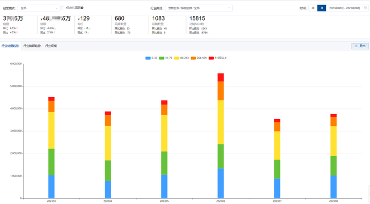The height and width of the screenshot is (204, 370).
Task: Click the 202303 x-axis label
Action: [51, 201]
